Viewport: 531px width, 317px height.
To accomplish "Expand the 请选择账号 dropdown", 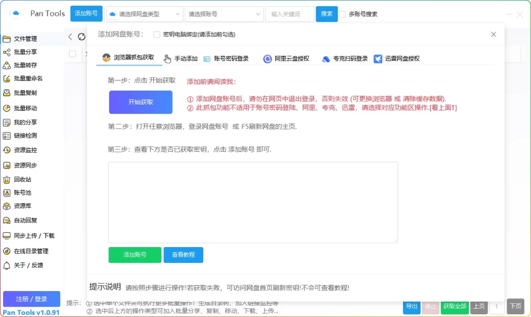I will point(224,14).
